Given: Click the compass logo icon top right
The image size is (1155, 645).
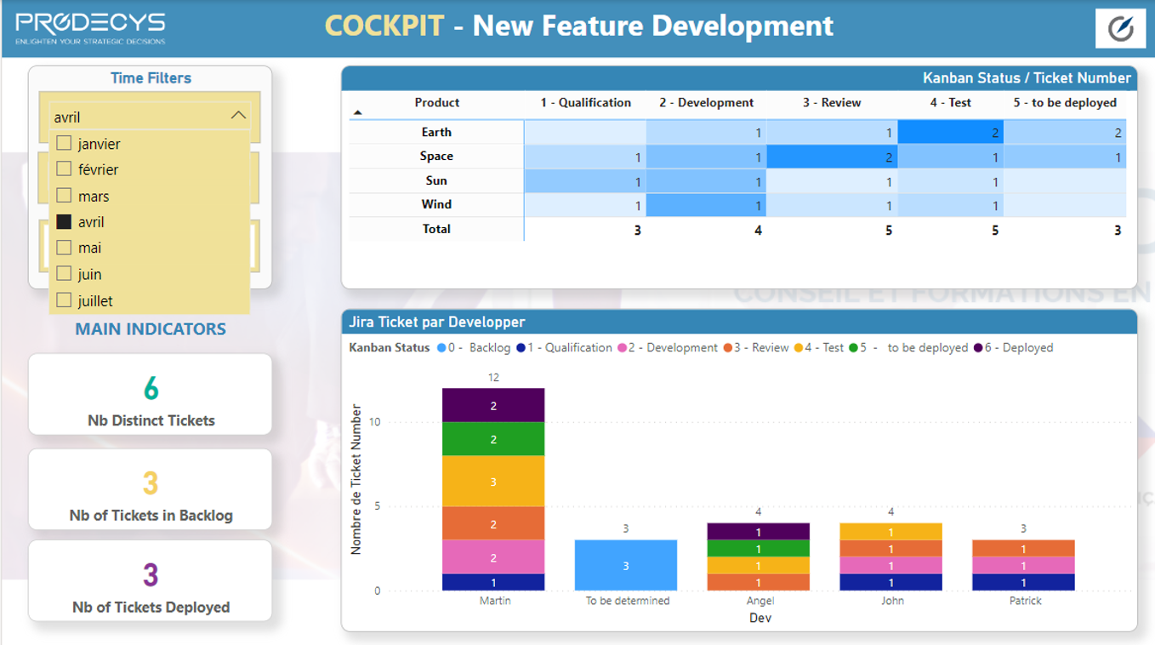Looking at the screenshot, I should [1120, 28].
